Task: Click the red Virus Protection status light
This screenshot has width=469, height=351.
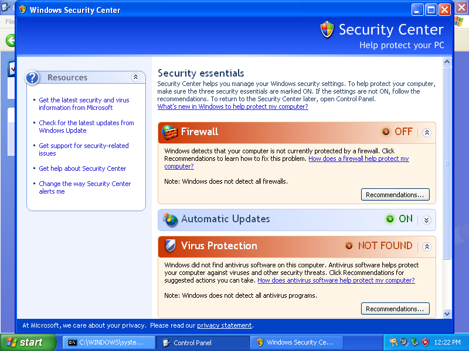Action: click(349, 246)
